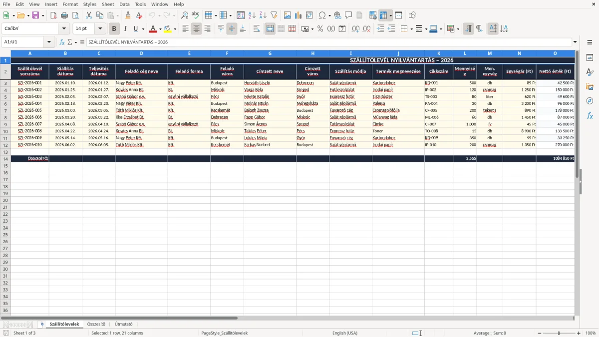The height and width of the screenshot is (337, 599).
Task: Click the Define Print Area icon
Action: (373, 15)
